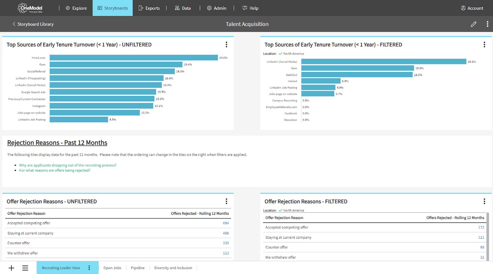
Task: Open tile options on unfiltered turnover sources chart
Action: (x=226, y=44)
